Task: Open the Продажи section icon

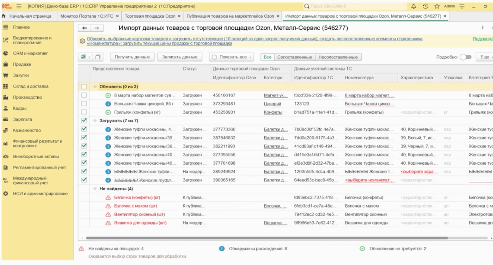Action: tap(5, 64)
